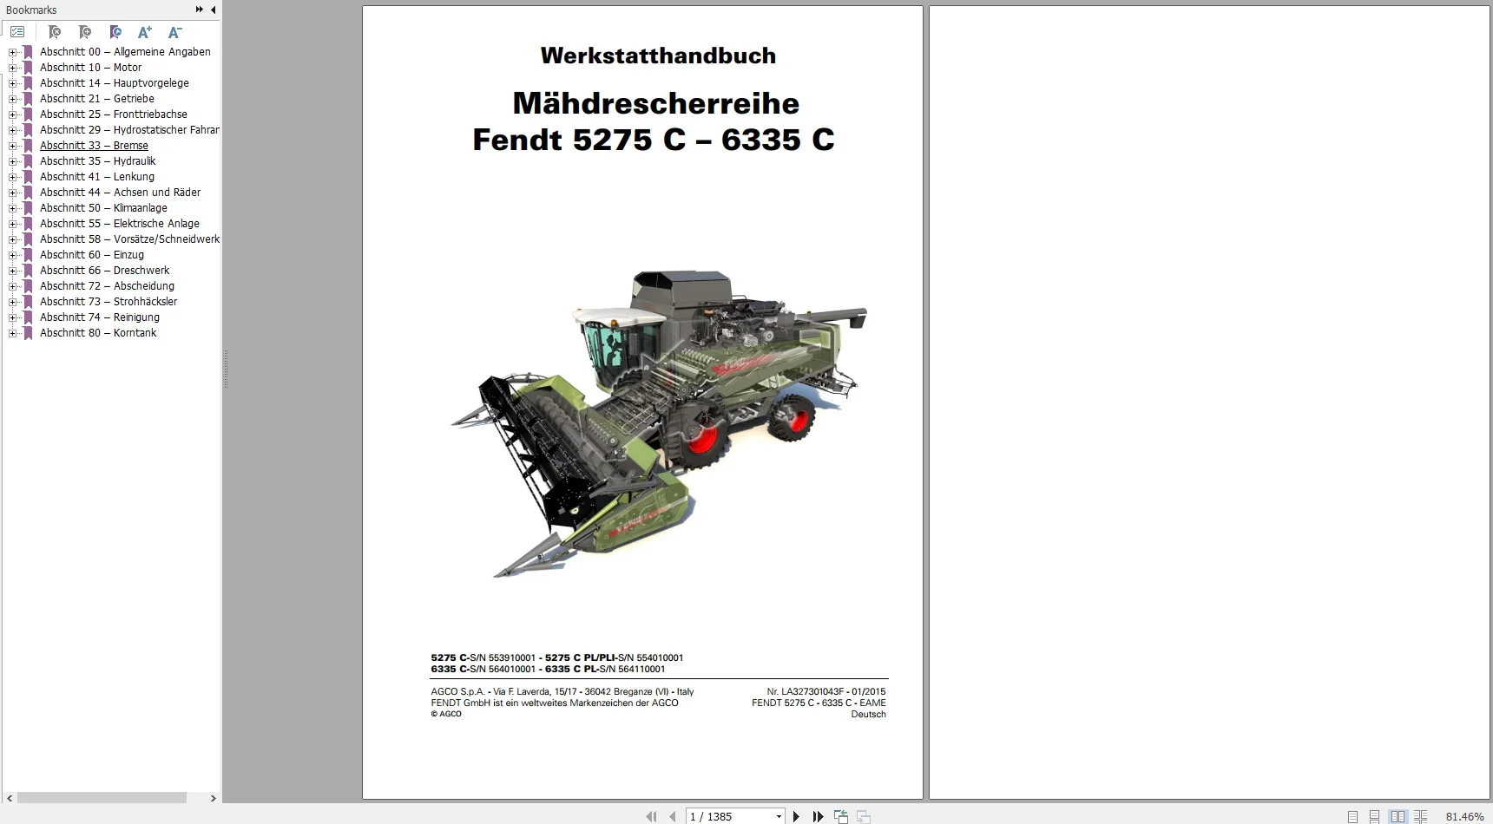Screen dimensions: 1493x824
Task: Toggle the facing pages view mode
Action: (x=1398, y=817)
